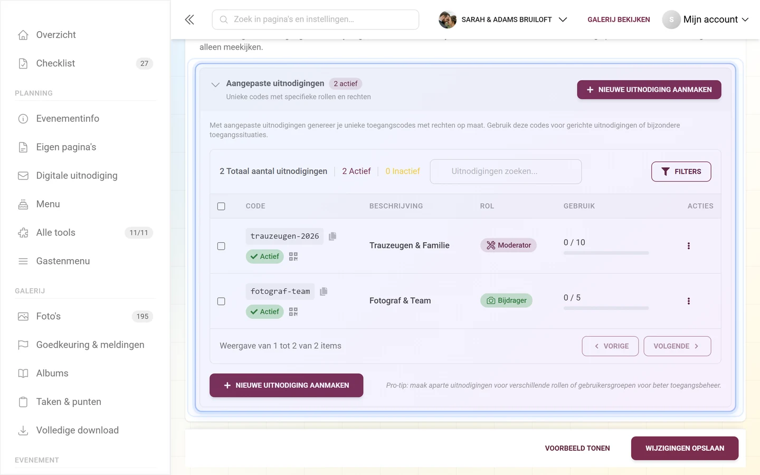Save changes with Wijzigingen opslaan

(x=685, y=448)
